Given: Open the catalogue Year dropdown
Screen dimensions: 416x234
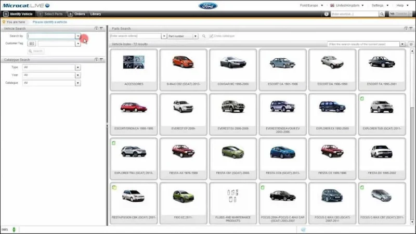Looking at the screenshot, I should [x=78, y=75].
